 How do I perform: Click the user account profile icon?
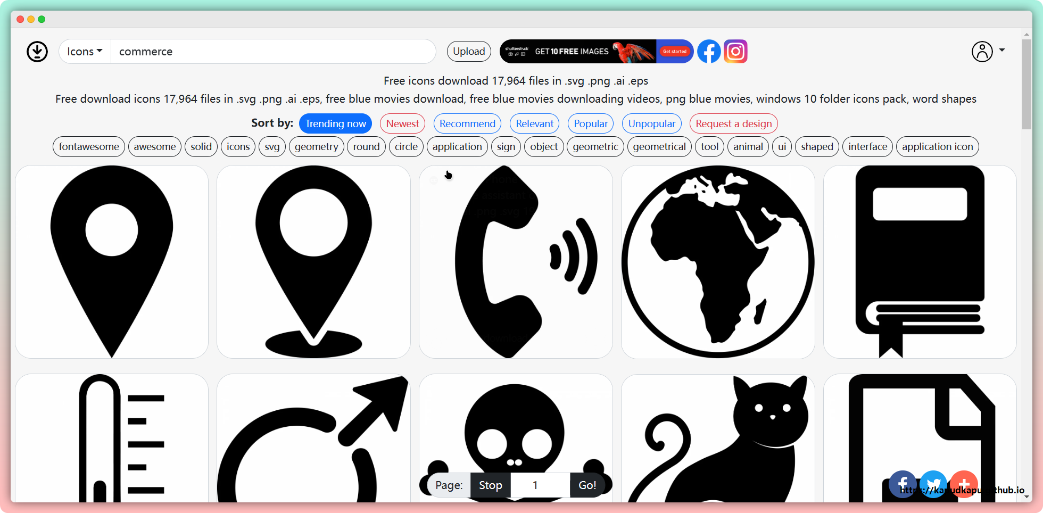point(982,52)
